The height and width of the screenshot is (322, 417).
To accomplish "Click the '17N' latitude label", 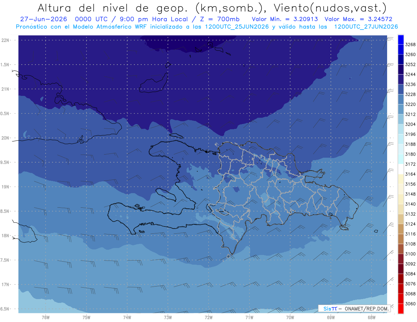I will coord(5,284).
